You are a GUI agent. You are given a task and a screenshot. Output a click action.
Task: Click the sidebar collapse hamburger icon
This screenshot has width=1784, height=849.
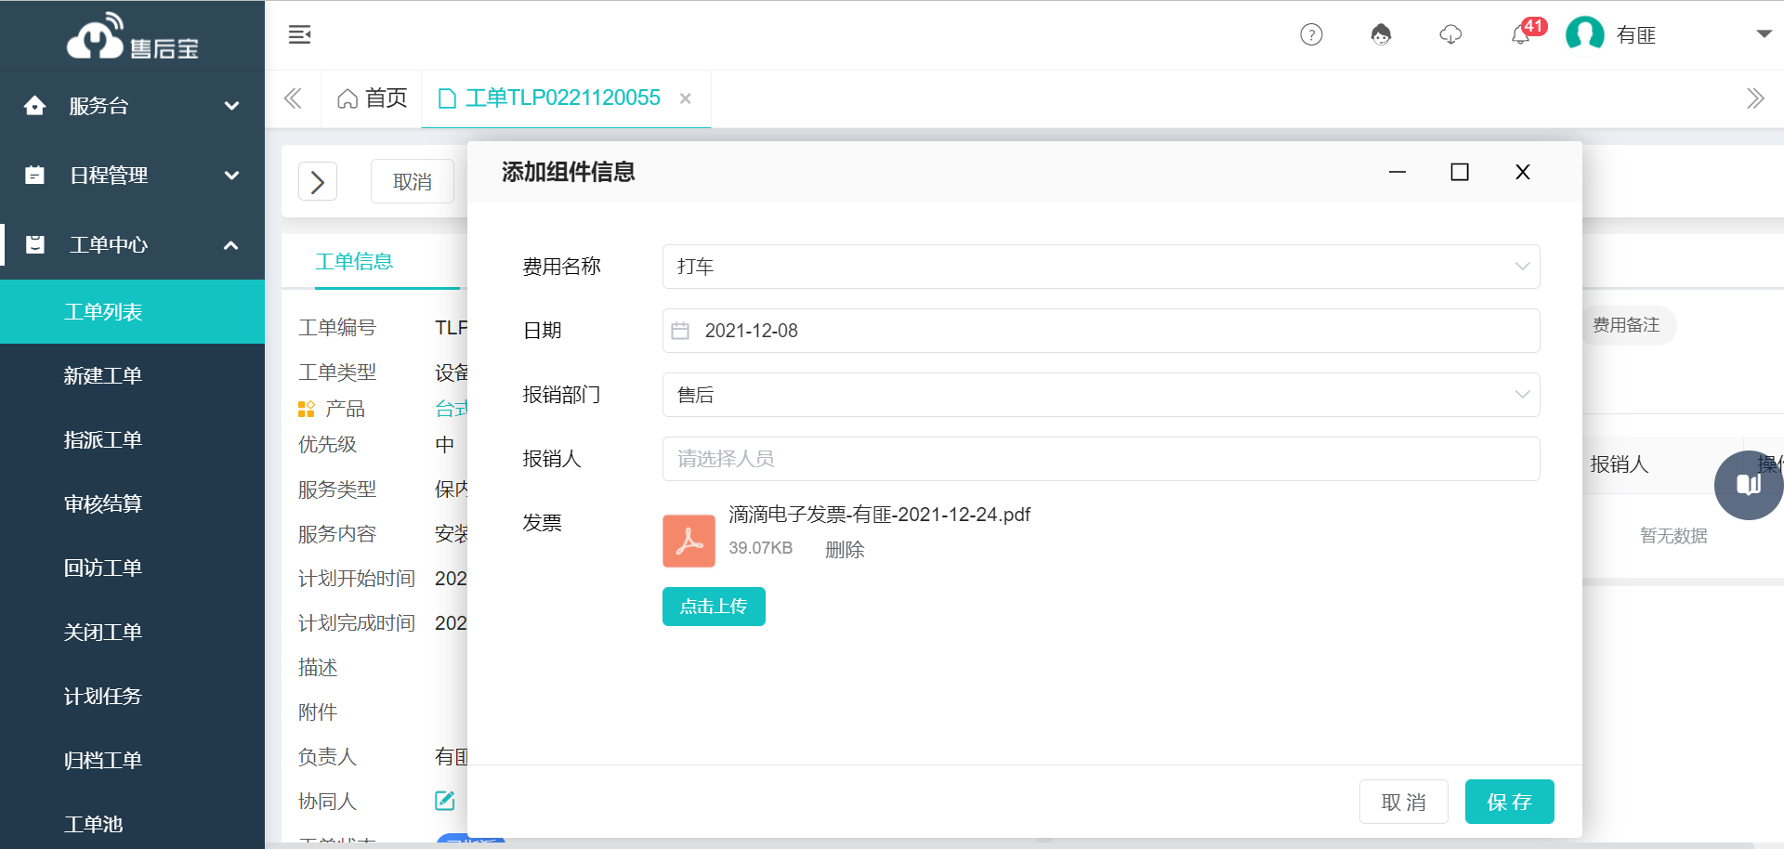pos(299,33)
